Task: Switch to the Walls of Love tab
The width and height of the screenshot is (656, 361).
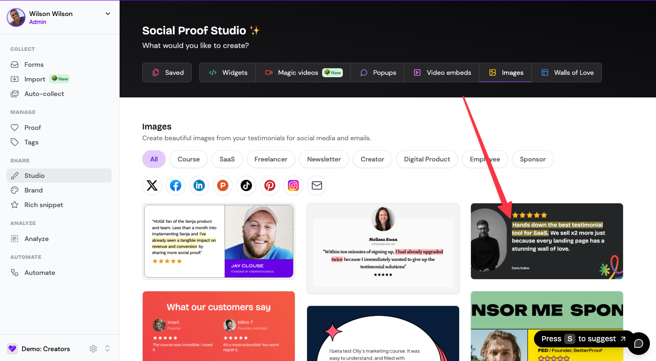Action: (x=567, y=72)
